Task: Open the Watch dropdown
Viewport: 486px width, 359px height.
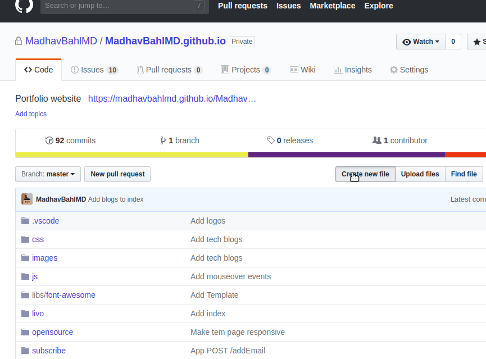Action: pos(421,42)
